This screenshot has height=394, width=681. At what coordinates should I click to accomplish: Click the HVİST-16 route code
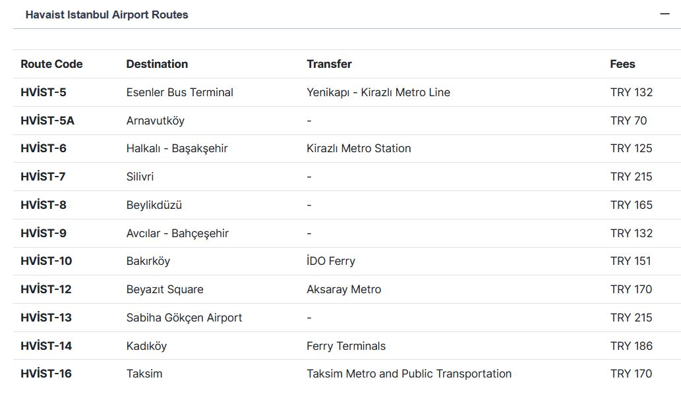tap(46, 374)
